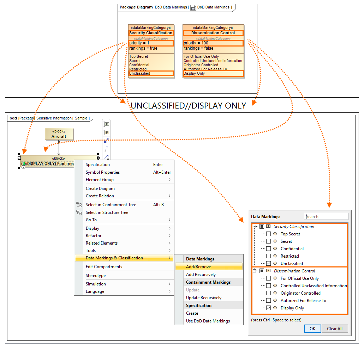
Task: Click the Data Markings Search field
Action: (x=326, y=216)
